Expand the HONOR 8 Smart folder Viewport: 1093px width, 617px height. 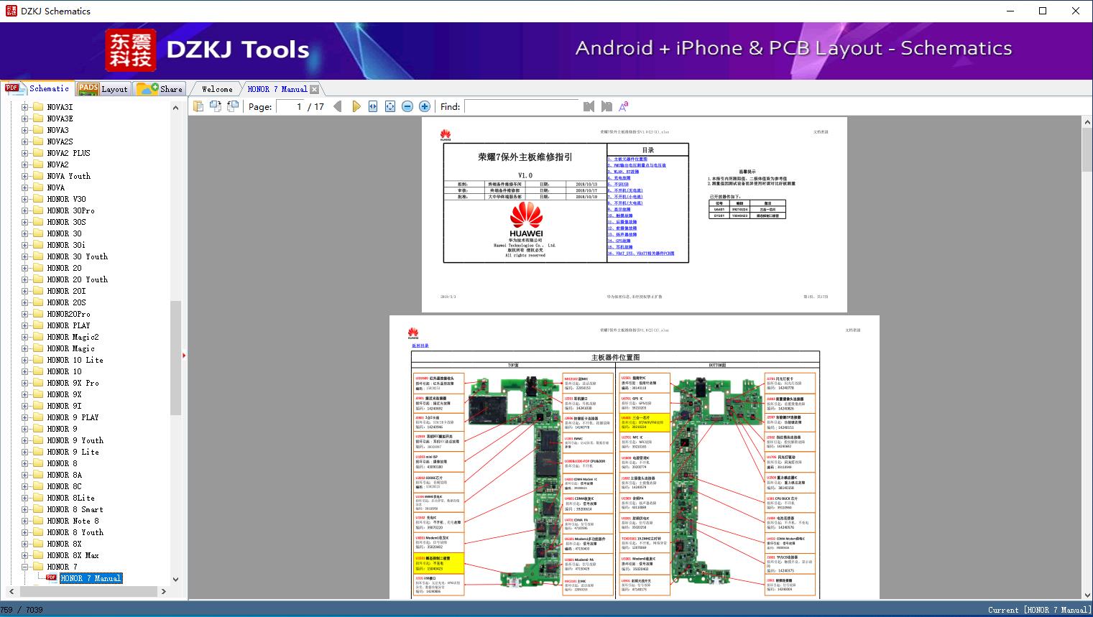(x=24, y=509)
